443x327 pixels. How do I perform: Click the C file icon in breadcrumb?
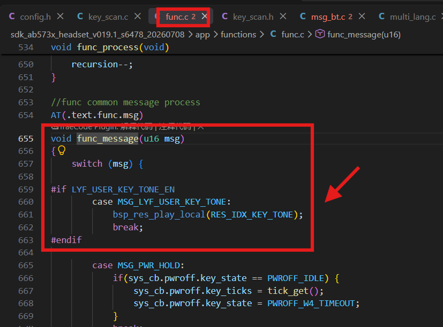pyautogui.click(x=273, y=34)
